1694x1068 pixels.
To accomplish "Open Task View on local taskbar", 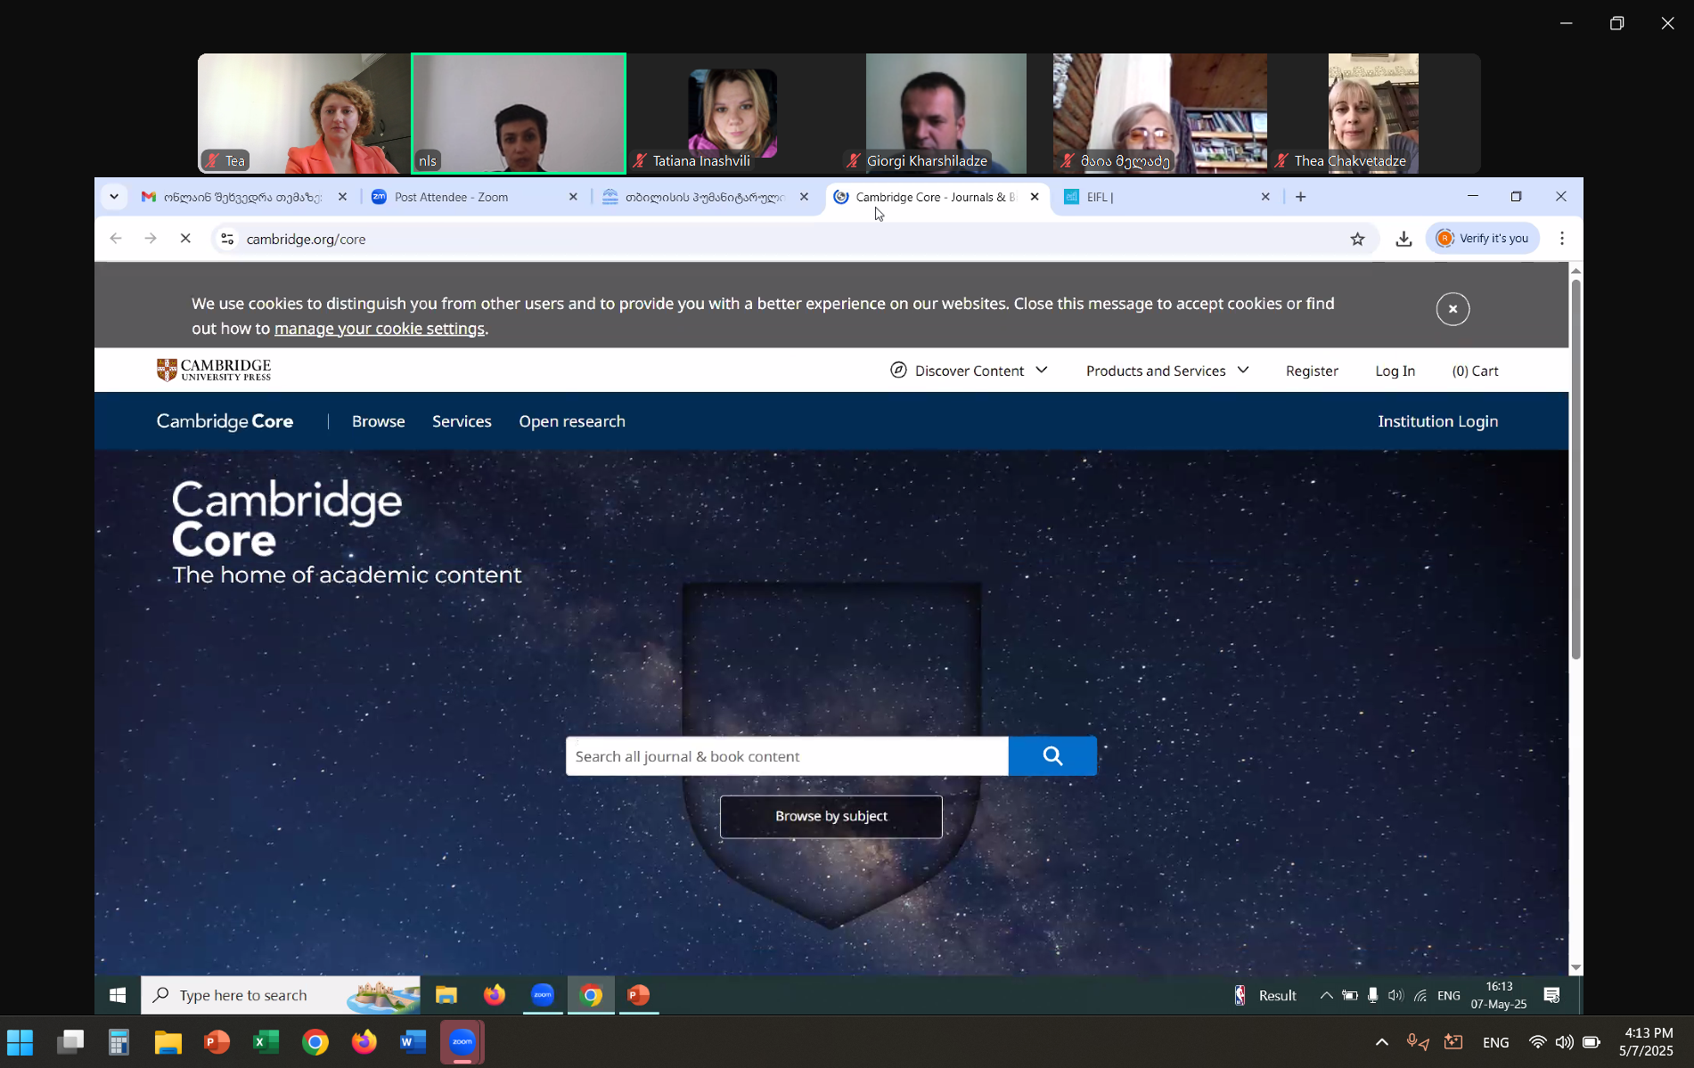I will pyautogui.click(x=70, y=1042).
